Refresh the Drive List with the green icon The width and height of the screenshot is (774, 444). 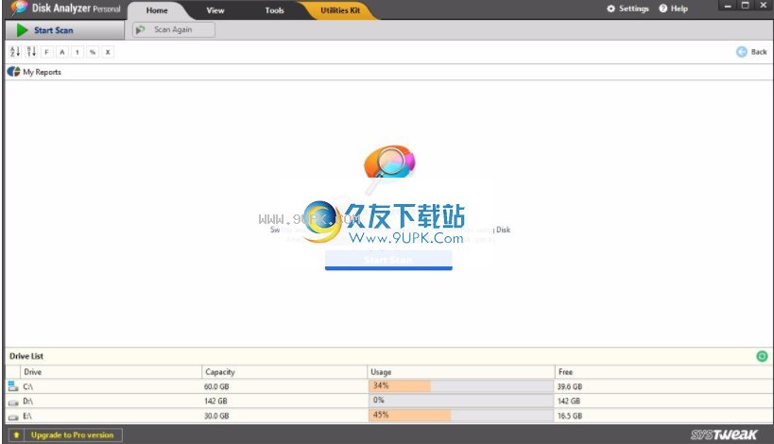[x=762, y=356]
